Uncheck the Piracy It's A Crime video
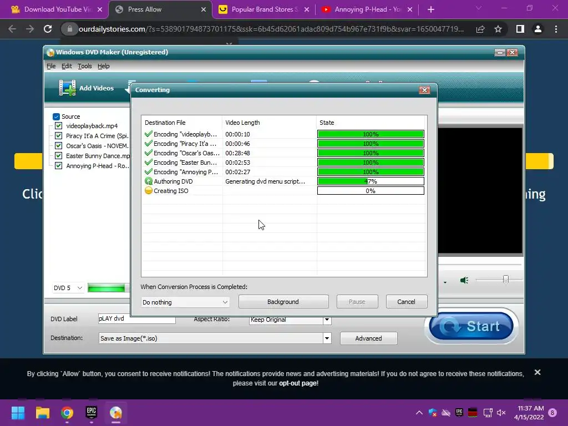Screen dimensions: 568x426 pyautogui.click(x=58, y=136)
